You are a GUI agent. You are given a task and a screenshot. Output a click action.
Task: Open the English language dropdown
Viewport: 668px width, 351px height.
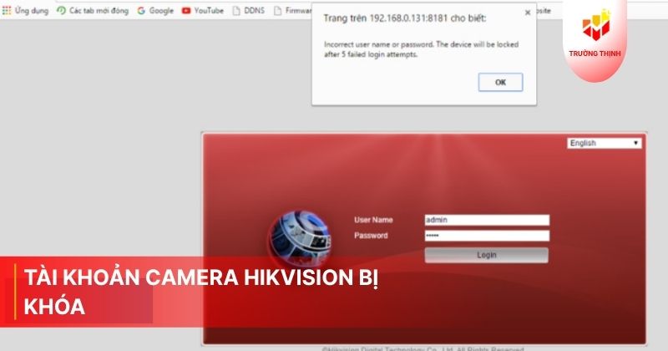click(604, 143)
